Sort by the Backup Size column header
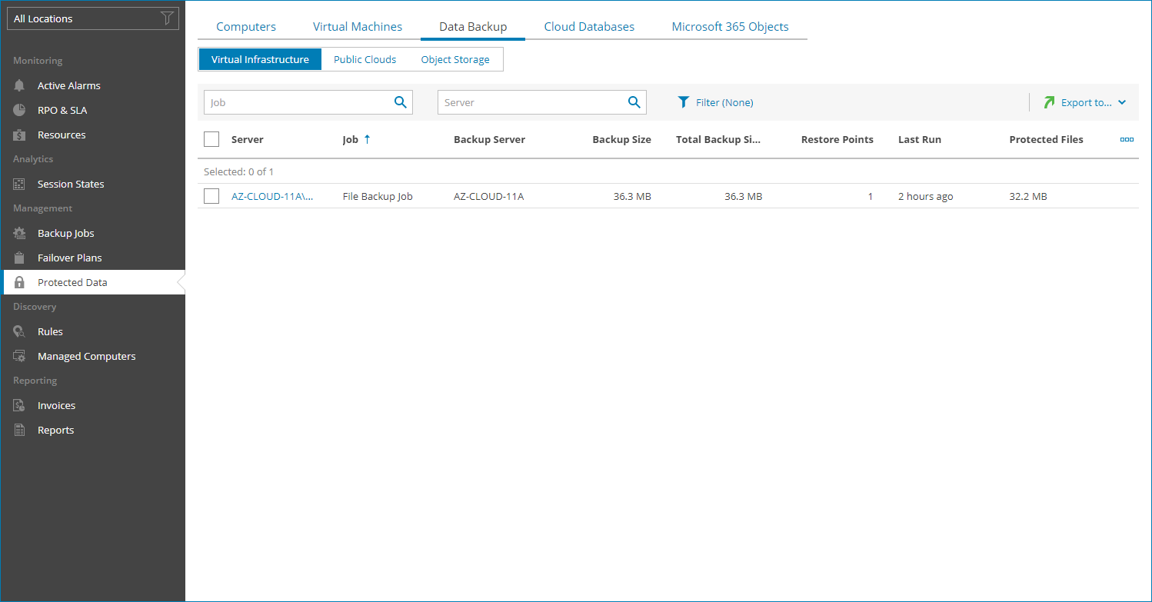This screenshot has width=1152, height=602. [621, 139]
